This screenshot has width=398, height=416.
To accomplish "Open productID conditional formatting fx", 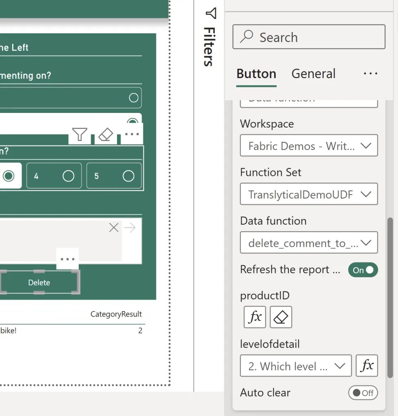I will point(255,317).
